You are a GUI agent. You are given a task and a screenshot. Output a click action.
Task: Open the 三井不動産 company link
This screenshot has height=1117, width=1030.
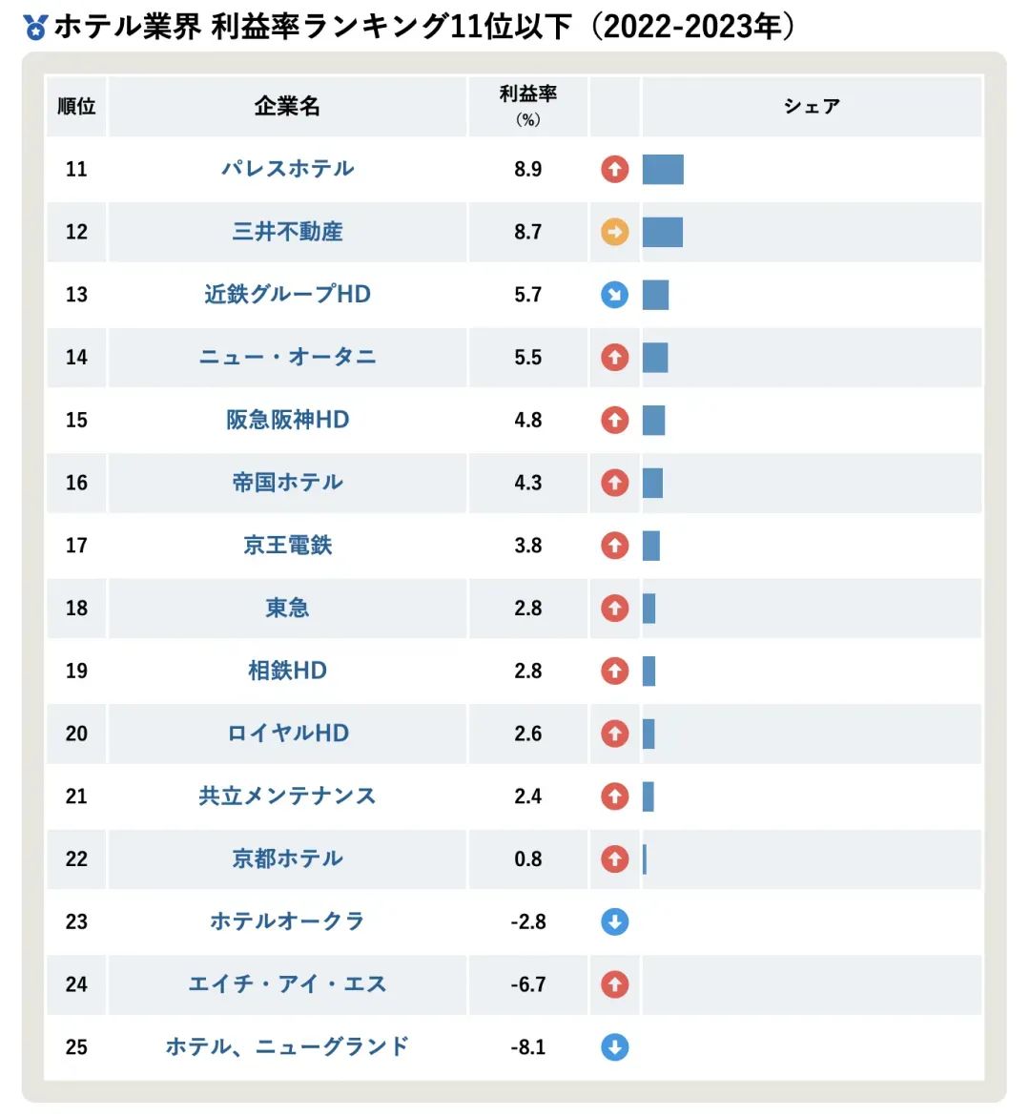coord(287,232)
